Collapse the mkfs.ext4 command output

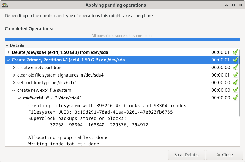pyautogui.click(x=19, y=98)
